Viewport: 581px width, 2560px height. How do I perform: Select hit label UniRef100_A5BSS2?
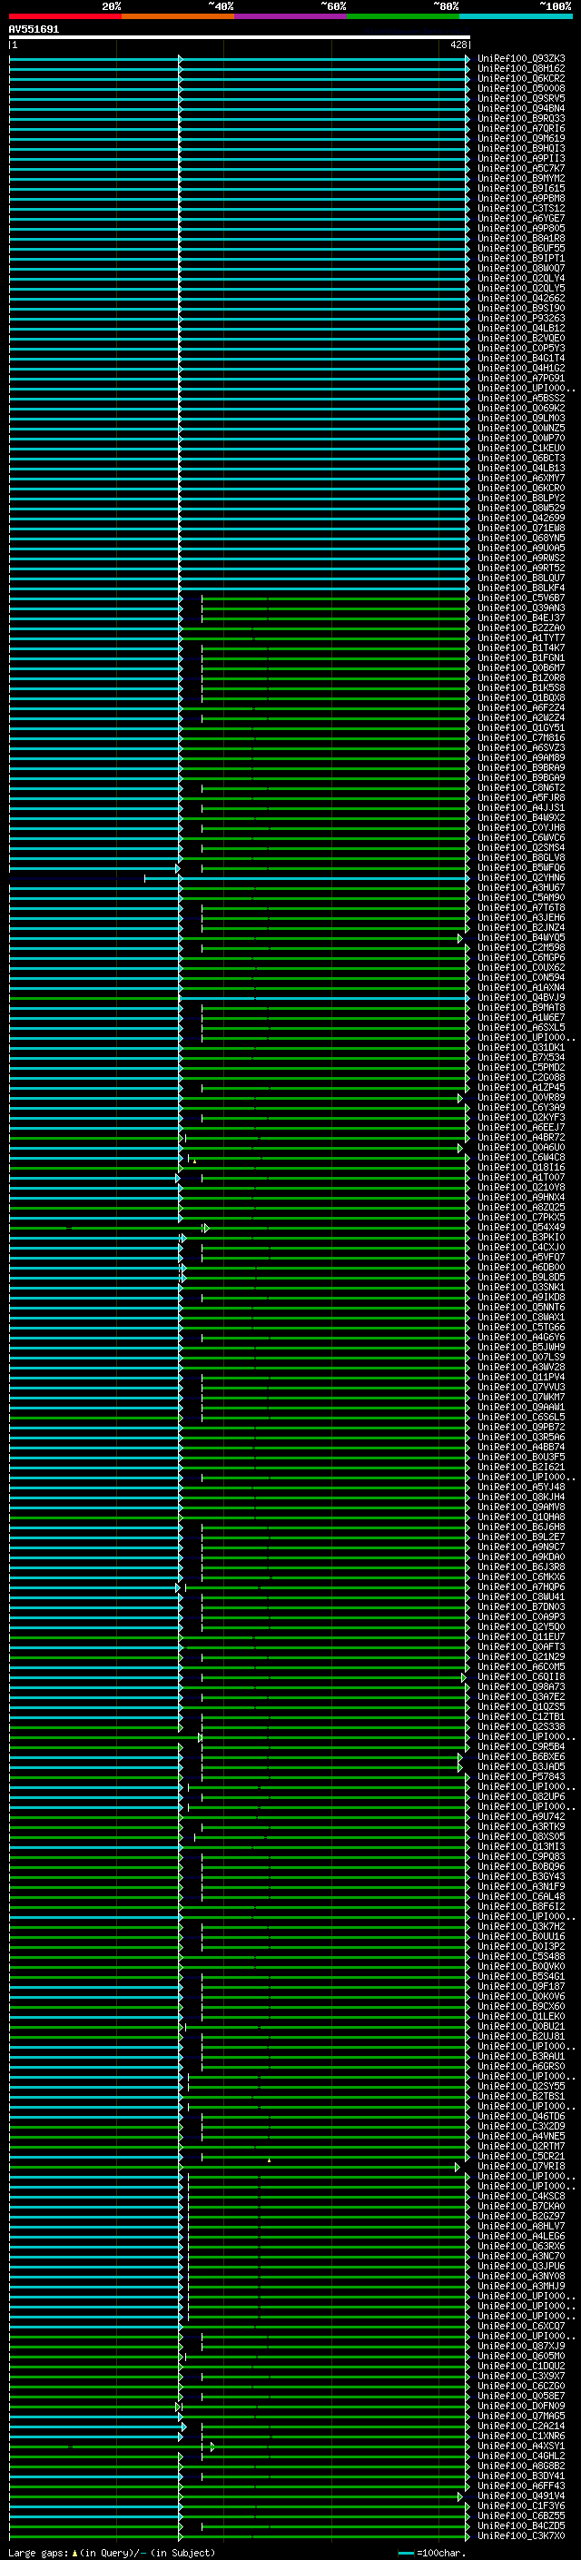tap(521, 399)
